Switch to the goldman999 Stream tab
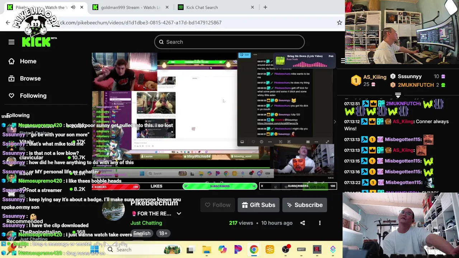Viewport: 459px width, 258px height. [131, 7]
